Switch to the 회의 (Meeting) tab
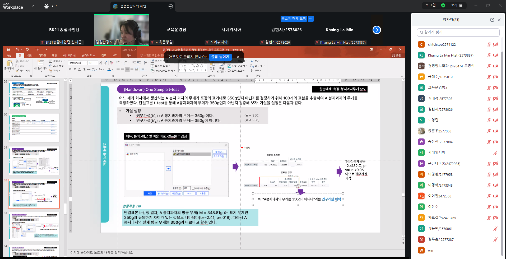506x259 pixels. point(51,6)
